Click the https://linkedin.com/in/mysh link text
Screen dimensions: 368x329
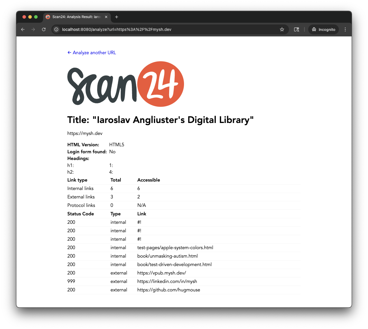tap(167, 282)
